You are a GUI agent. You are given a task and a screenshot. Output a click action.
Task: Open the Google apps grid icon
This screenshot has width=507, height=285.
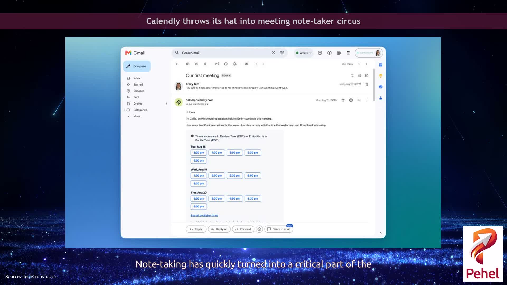click(x=349, y=53)
